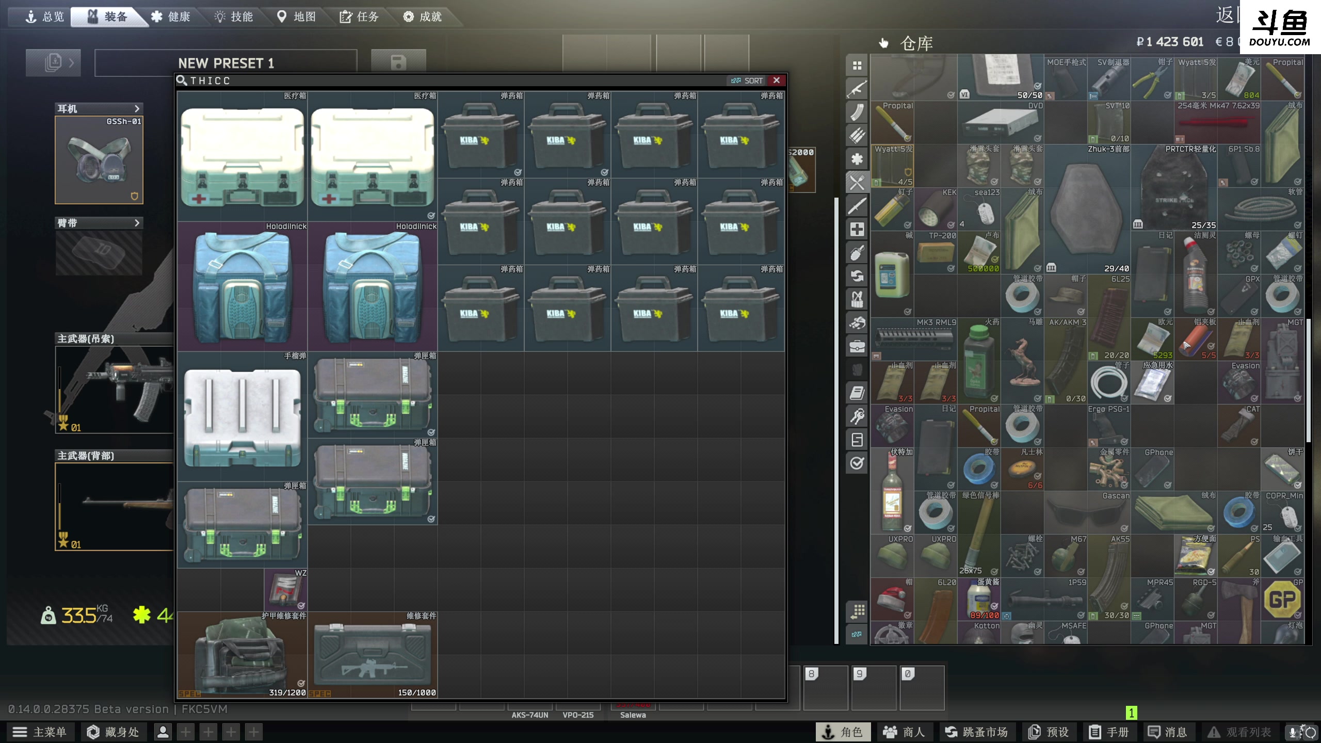Select the GSSh-01 headset item
This screenshot has height=743, width=1321.
point(99,160)
